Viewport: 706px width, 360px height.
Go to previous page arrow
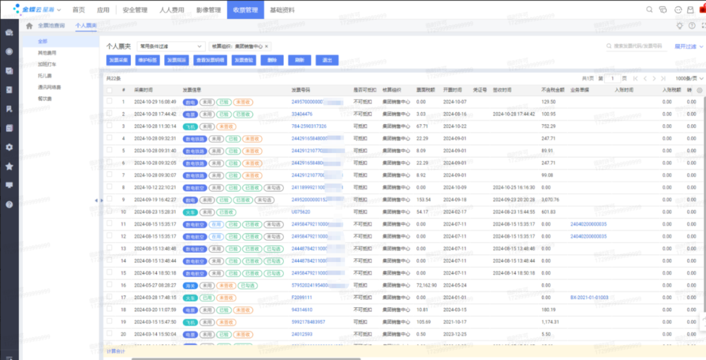click(x=645, y=78)
